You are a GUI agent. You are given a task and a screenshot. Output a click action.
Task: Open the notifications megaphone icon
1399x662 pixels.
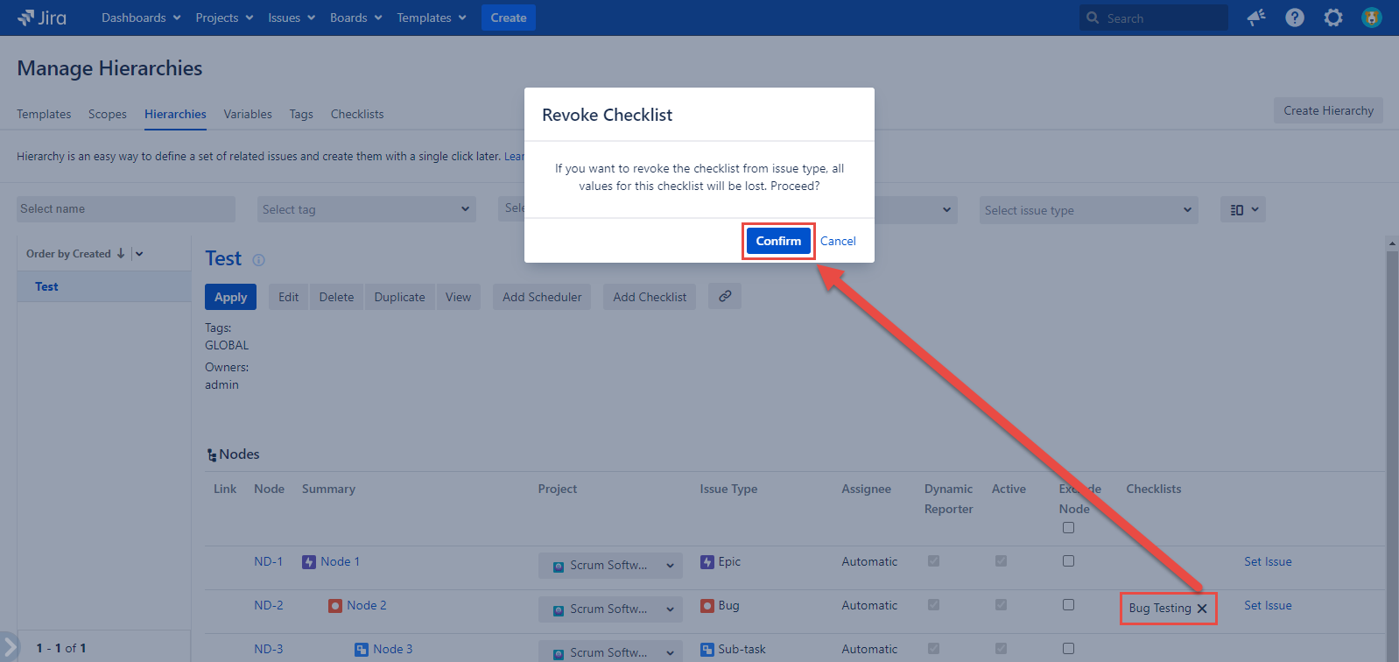[x=1256, y=18]
